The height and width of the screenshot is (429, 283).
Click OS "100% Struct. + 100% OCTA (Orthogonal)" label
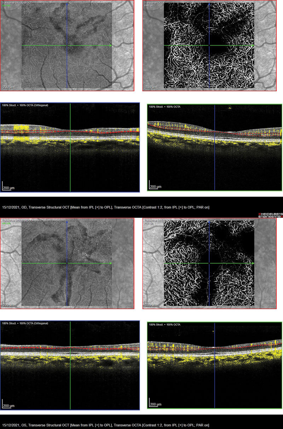click(25, 323)
